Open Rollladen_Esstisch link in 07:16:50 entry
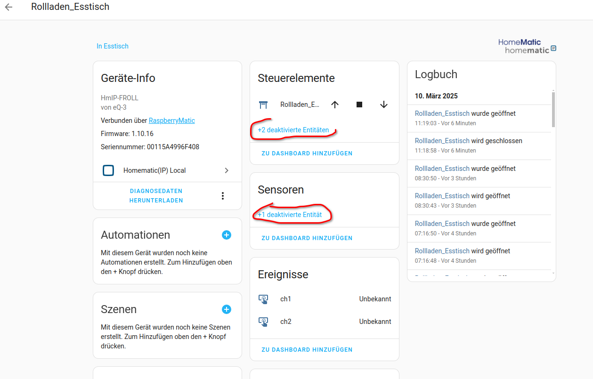 pos(442,224)
